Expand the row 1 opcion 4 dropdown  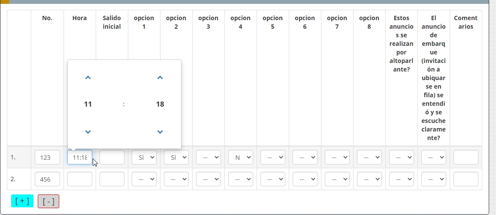point(241,157)
